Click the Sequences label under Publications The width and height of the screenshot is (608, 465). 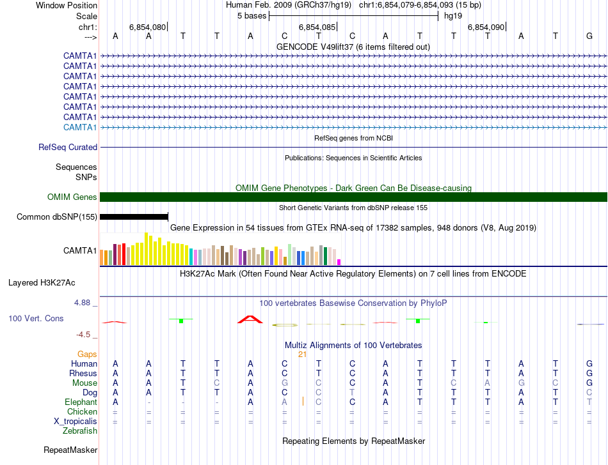pos(76,167)
